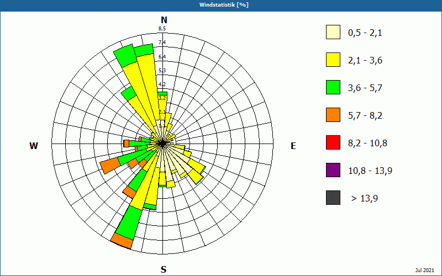Click the S compass label
The image size is (442, 276).
164,269
